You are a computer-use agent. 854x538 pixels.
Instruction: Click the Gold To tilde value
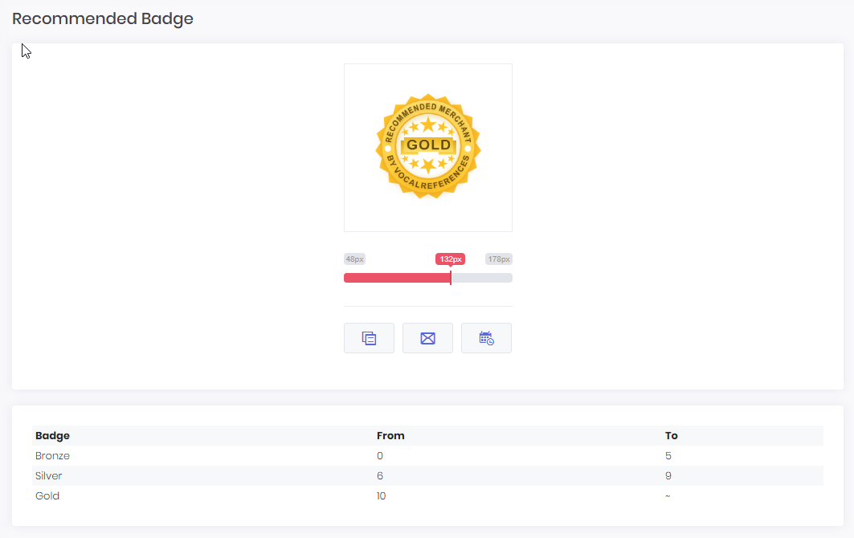tap(668, 496)
